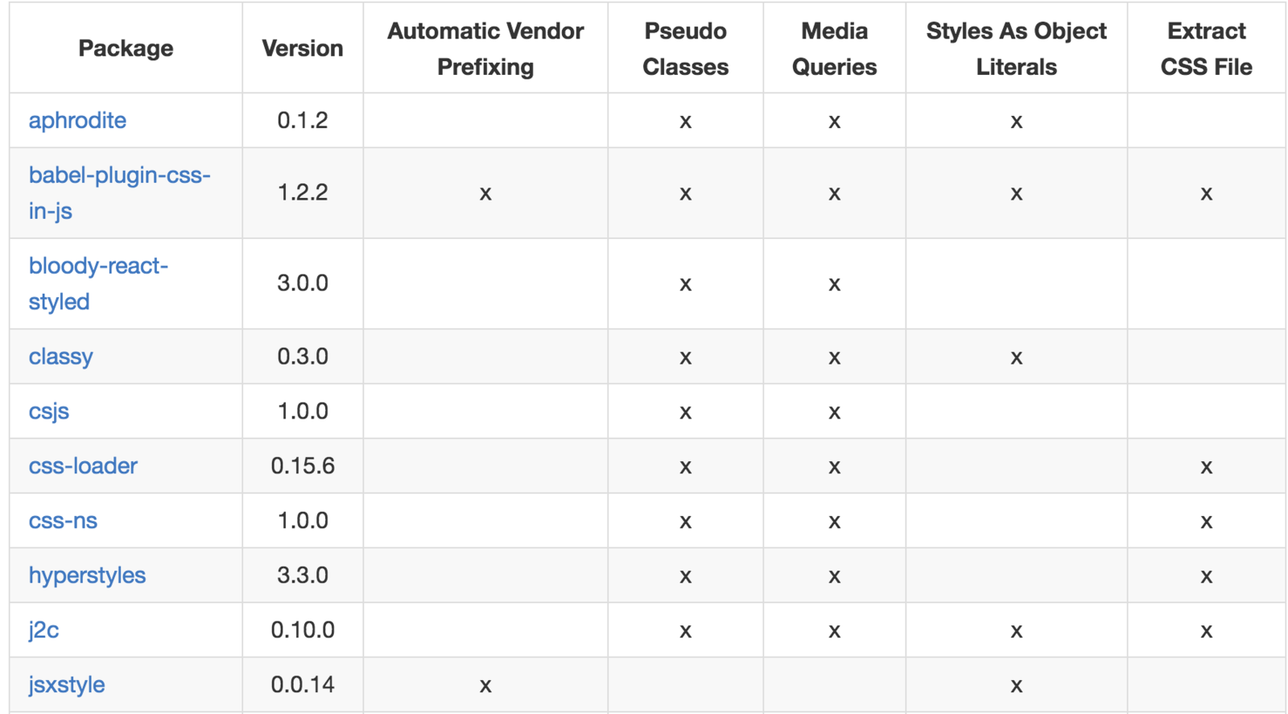Click the Extract CSS File header
Screen dimensions: 1288x714
(x=1206, y=48)
